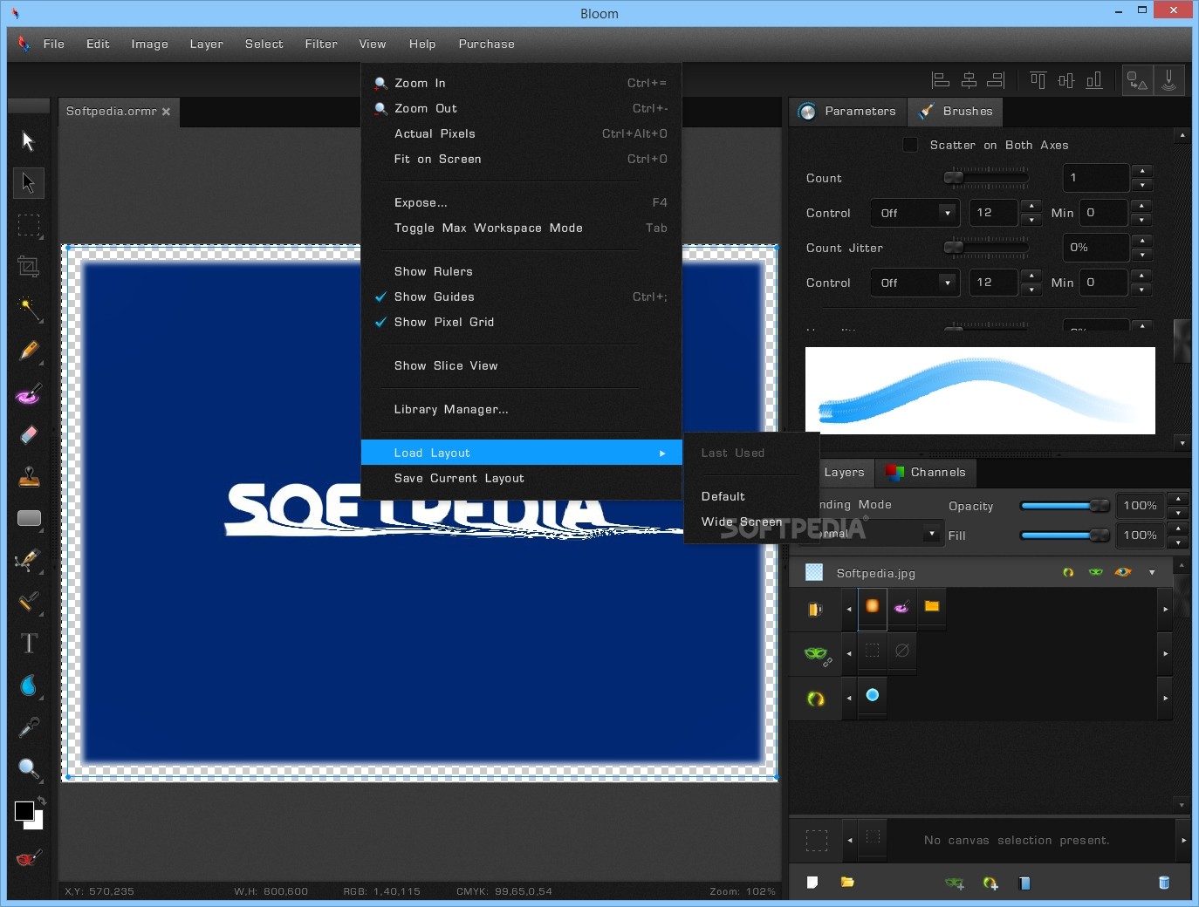1199x907 pixels.
Task: Select the Eyedropper tool
Action: click(29, 726)
